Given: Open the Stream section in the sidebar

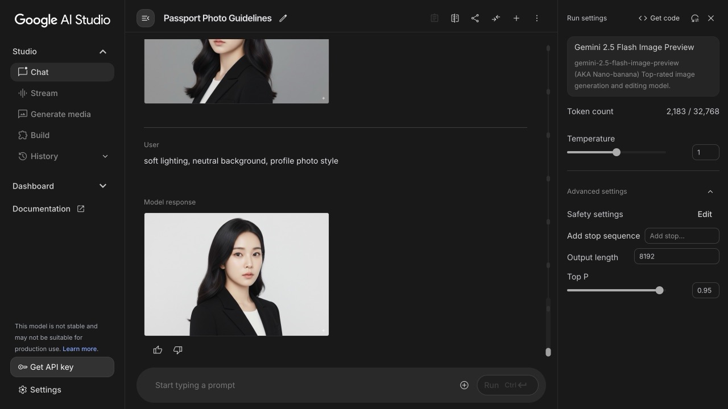Looking at the screenshot, I should pos(62,93).
